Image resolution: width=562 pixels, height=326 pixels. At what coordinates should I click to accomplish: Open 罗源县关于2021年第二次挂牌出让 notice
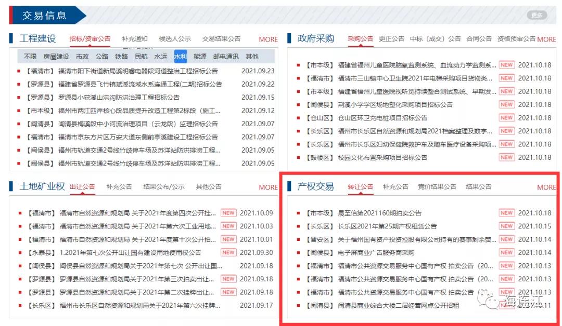[137, 292]
